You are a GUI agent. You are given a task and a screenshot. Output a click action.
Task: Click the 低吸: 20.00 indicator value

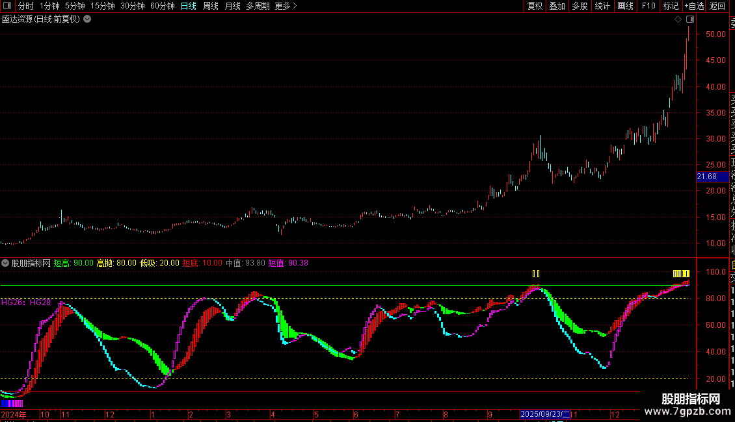coord(159,263)
